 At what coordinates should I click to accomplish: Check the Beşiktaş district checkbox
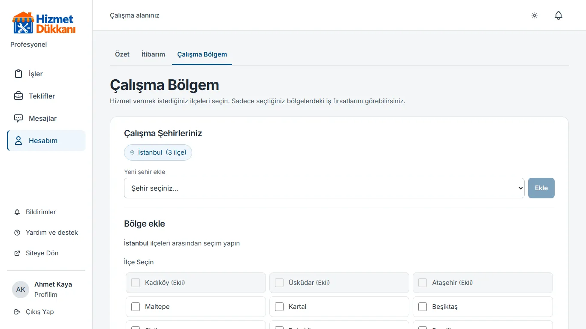(x=423, y=307)
